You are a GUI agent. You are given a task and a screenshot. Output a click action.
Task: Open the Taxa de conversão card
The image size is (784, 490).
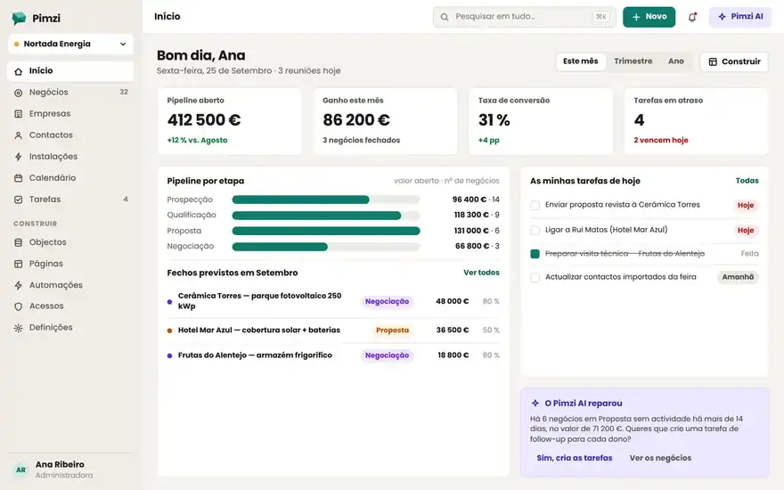pos(541,121)
